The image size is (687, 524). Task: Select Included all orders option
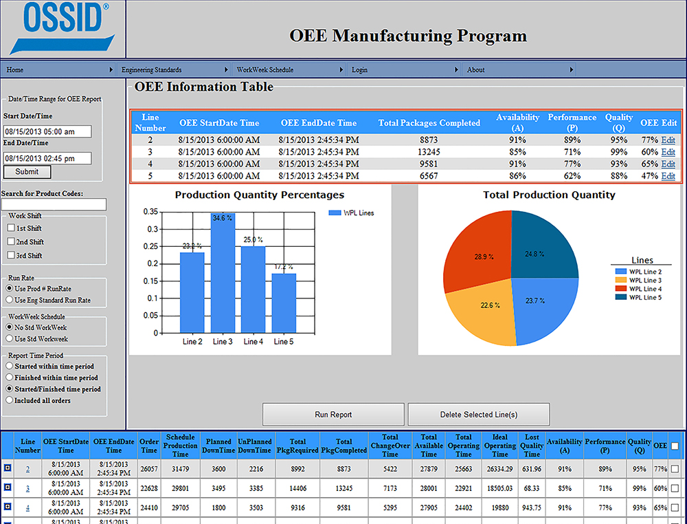[x=9, y=400]
